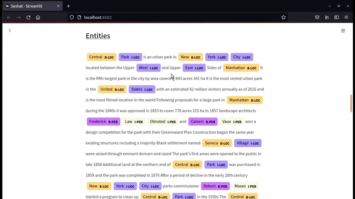Click the West I-LOC entity tag
355x199 pixels.
click(x=148, y=68)
